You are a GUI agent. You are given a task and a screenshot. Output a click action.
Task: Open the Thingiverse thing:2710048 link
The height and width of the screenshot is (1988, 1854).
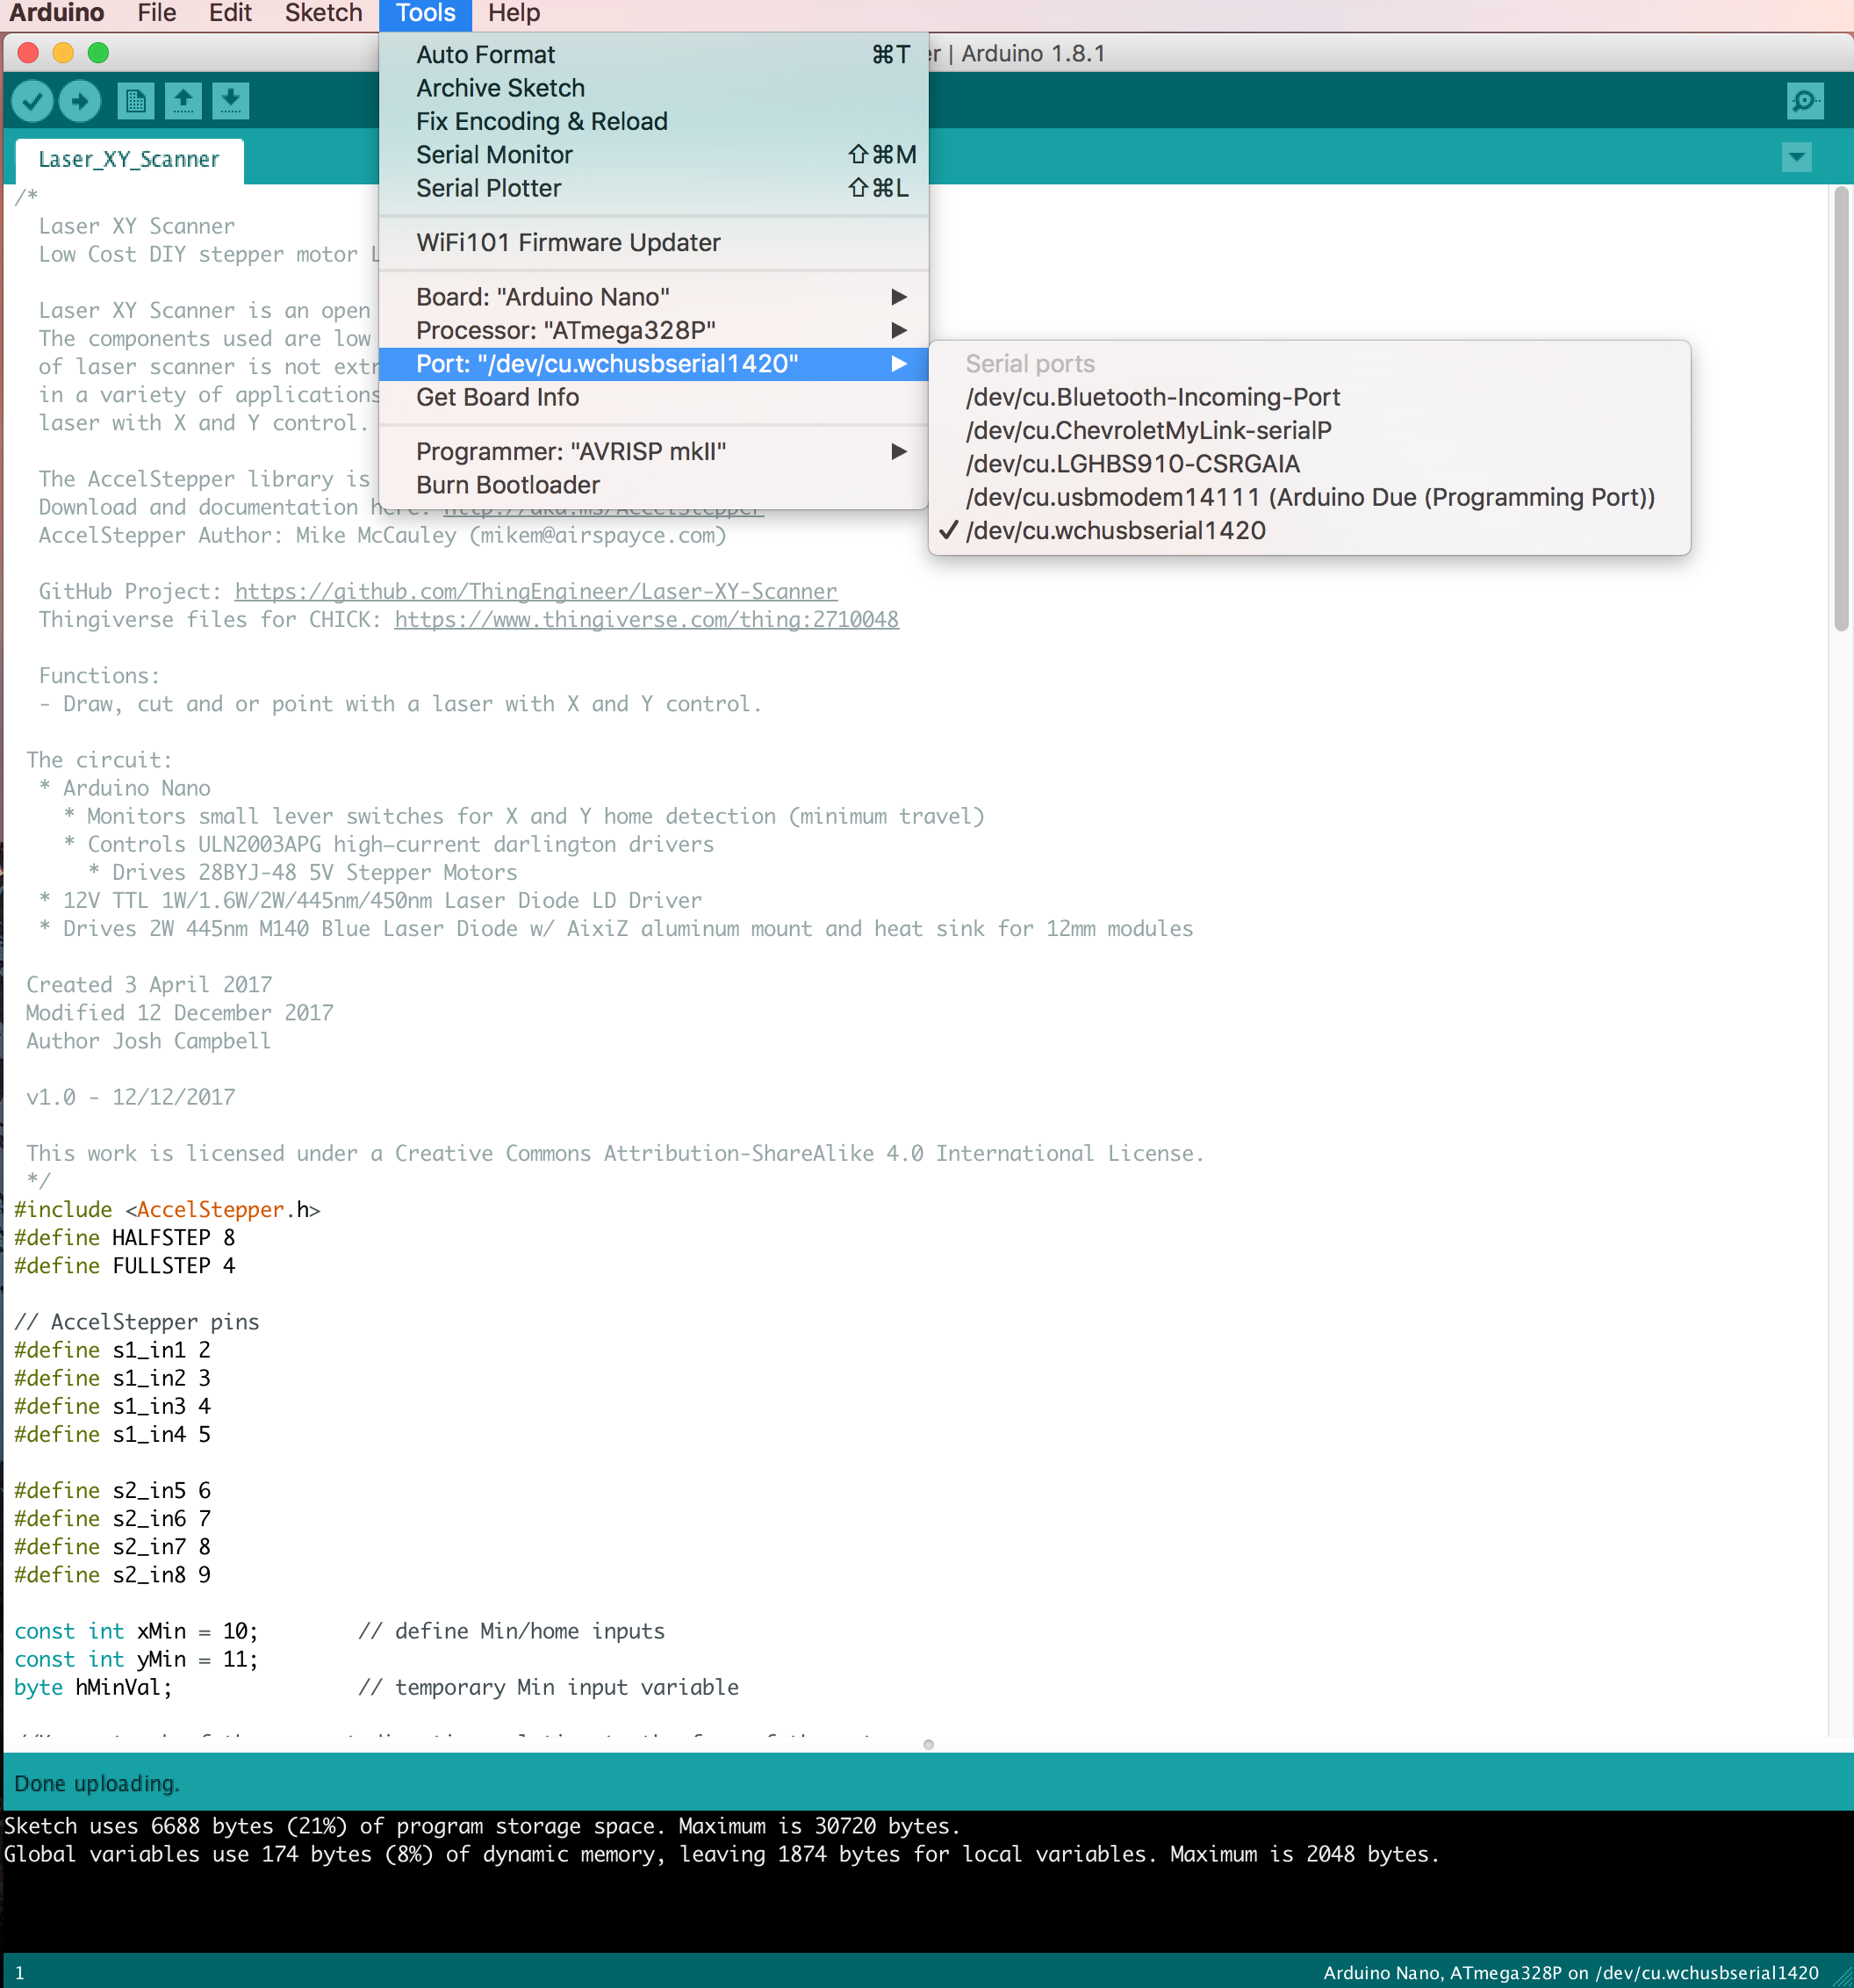[645, 619]
